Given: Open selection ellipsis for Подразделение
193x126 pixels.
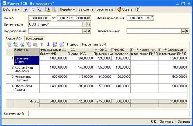Looking at the screenshot, I should [85, 31].
